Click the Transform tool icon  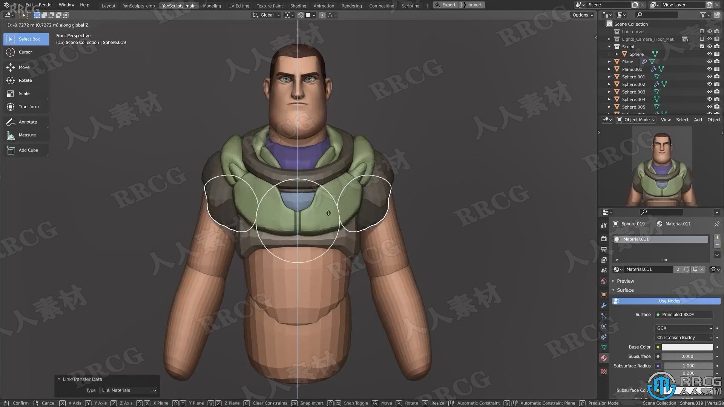(x=11, y=106)
